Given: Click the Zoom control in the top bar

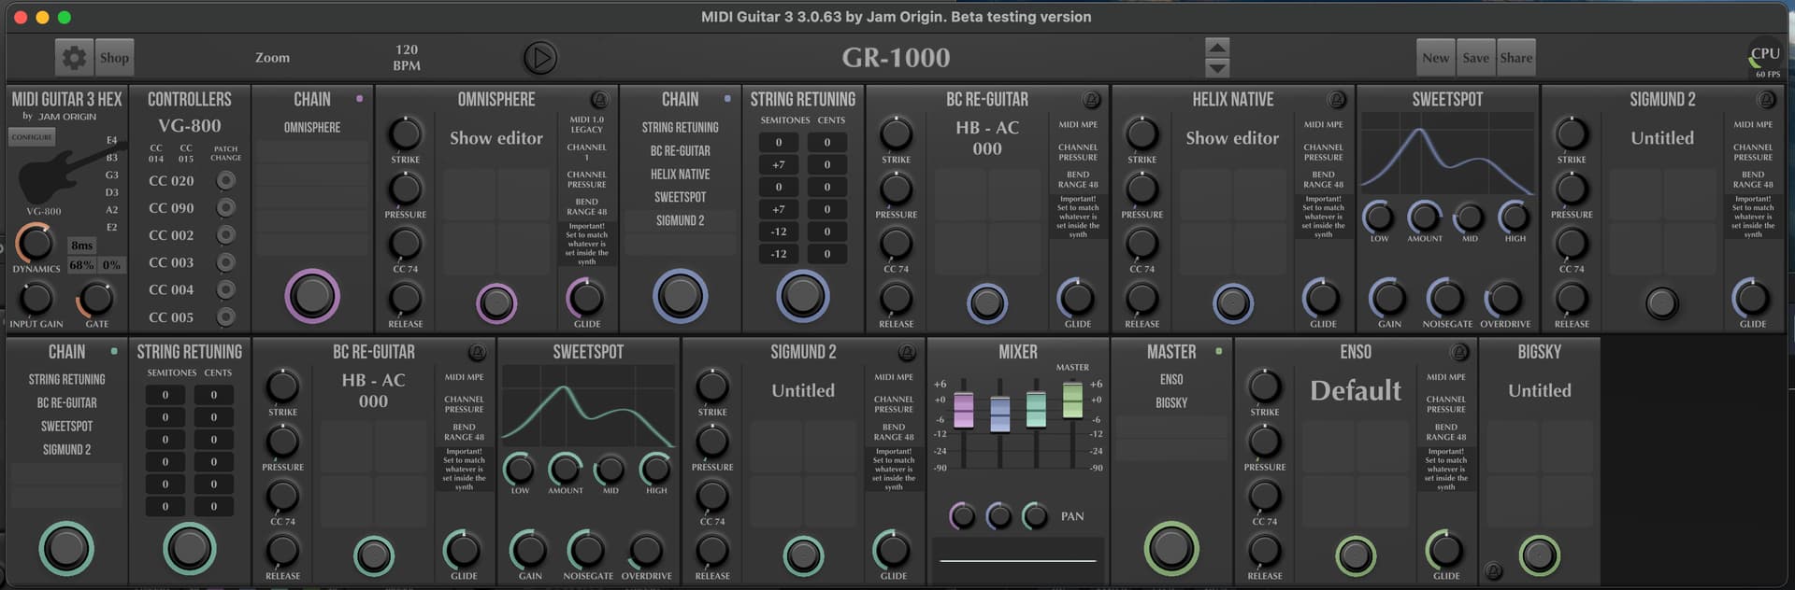Looking at the screenshot, I should (272, 58).
